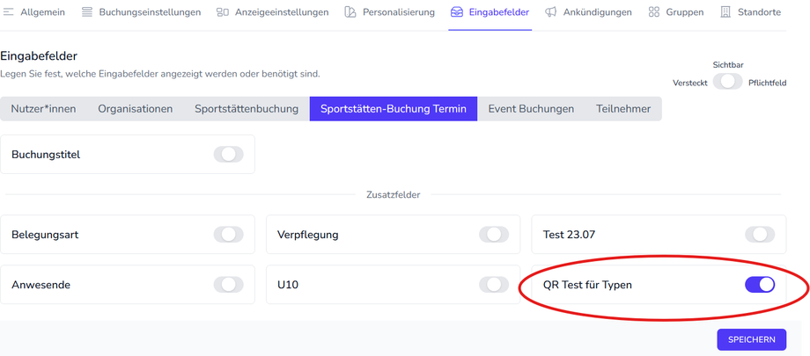Click the Eingabefelder inbox icon

click(457, 12)
